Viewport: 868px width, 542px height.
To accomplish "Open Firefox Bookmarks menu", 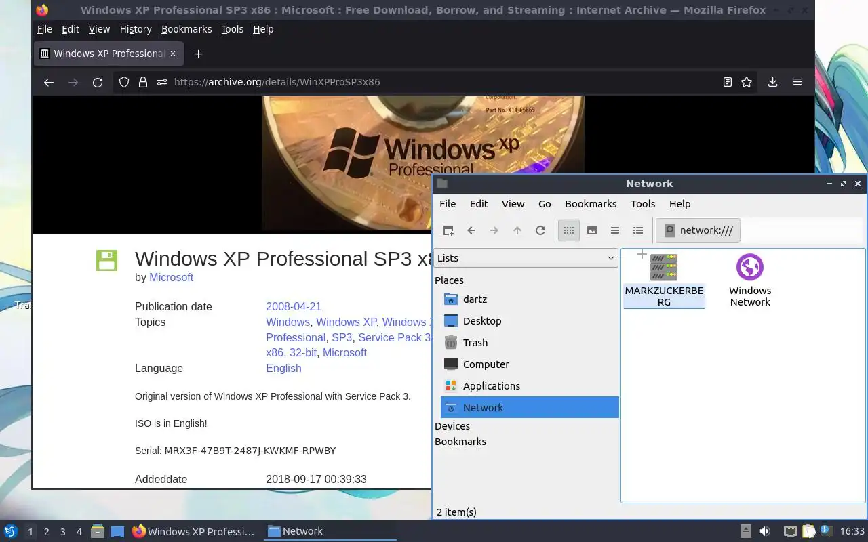I will pos(186,29).
